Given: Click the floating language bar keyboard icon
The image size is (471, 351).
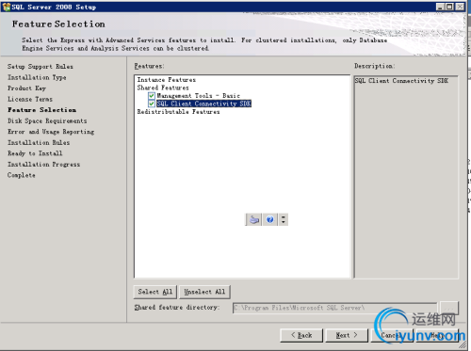Looking at the screenshot, I should coord(253,219).
